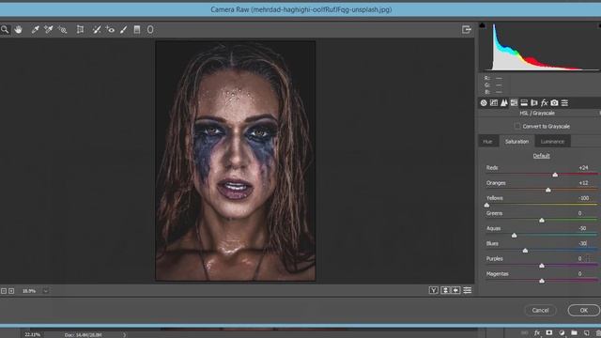This screenshot has height=338, width=601.
Task: Select the Adjustment Brush tool
Action: point(123,29)
